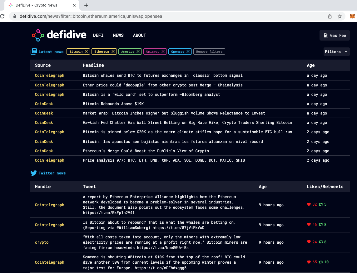Open 'Bitcoin Rebounds Above $19K' headline
This screenshot has width=357, height=273.
tap(113, 104)
